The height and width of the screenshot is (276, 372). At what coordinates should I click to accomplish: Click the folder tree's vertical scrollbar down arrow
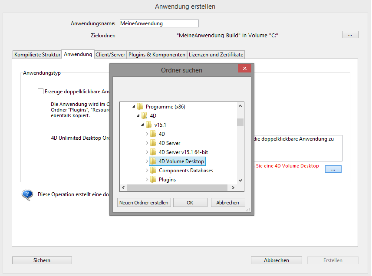click(240, 180)
